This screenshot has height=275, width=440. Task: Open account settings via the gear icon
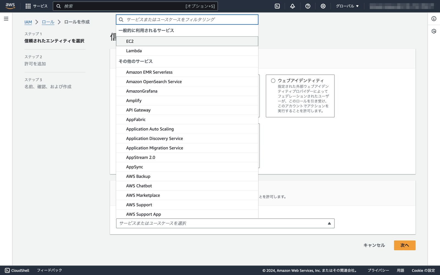point(323,6)
